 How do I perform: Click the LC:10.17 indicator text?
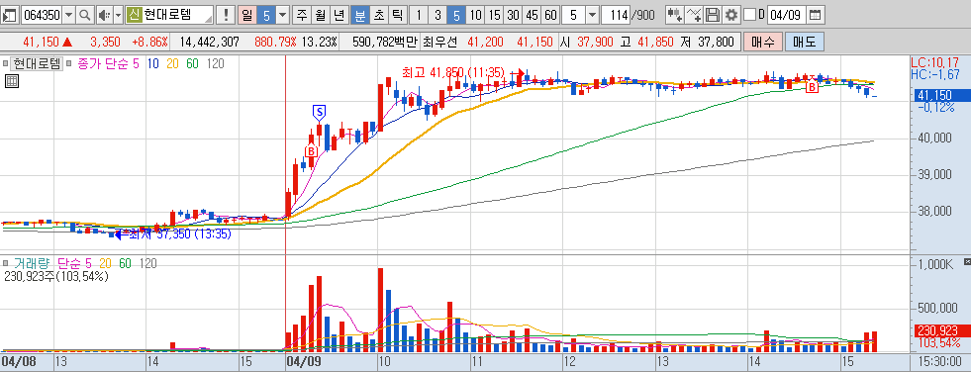point(934,62)
